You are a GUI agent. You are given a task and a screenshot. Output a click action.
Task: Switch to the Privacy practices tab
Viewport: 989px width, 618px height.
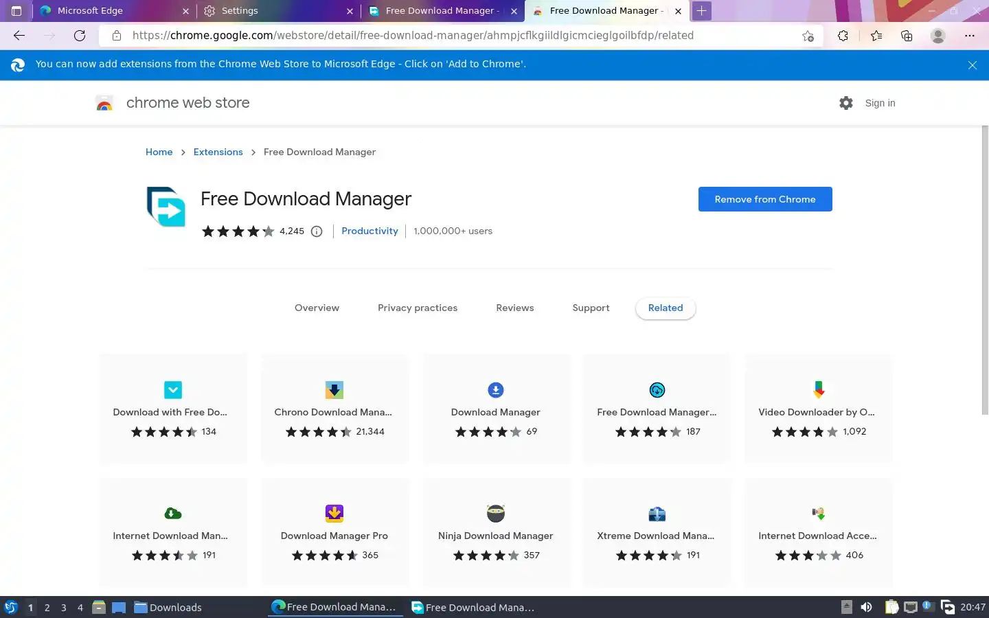418,308
